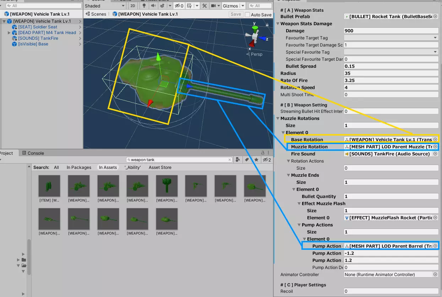Click the search by type icon
This screenshot has height=297, width=442.
coord(238,160)
